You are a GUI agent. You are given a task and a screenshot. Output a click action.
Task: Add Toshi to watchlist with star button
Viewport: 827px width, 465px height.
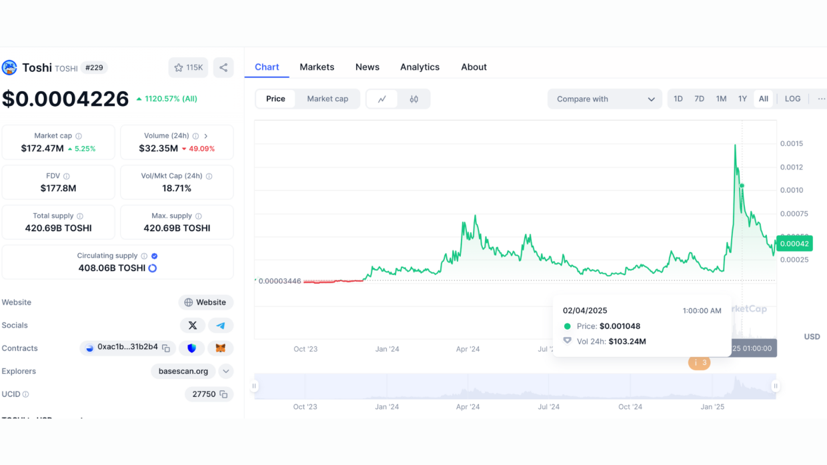point(188,67)
